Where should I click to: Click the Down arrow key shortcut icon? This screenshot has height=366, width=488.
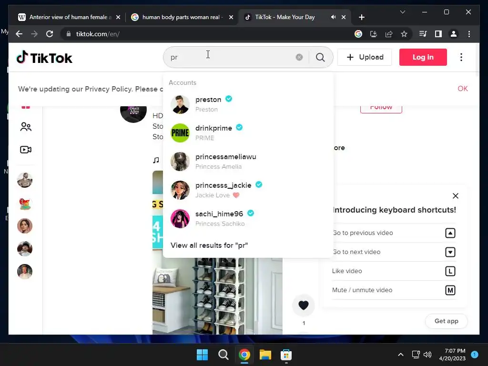(450, 252)
